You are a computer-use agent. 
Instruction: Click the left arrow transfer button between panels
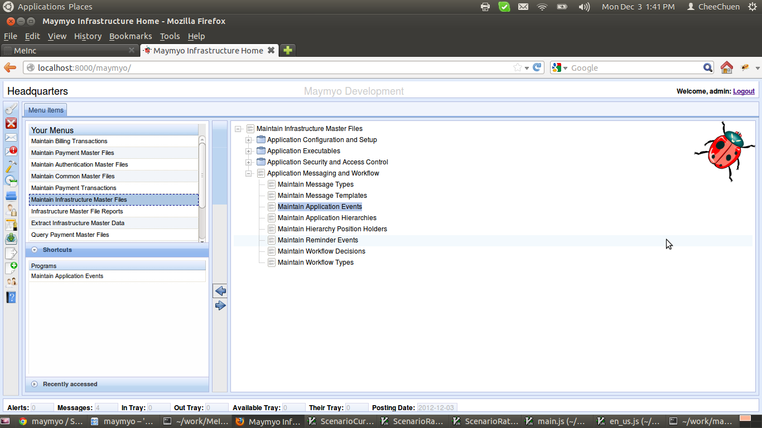[220, 291]
